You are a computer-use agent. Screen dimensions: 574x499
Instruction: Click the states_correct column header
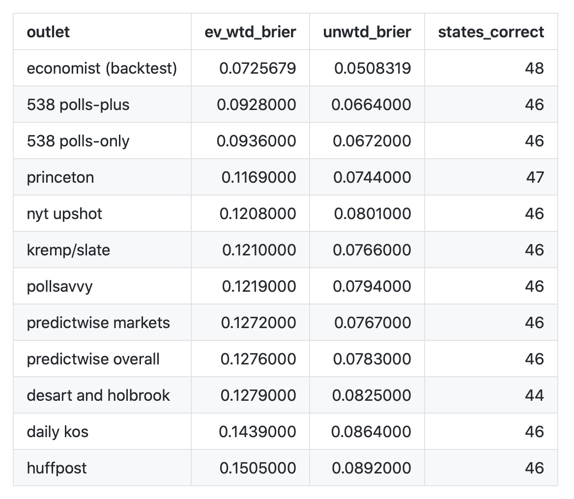pos(490,32)
